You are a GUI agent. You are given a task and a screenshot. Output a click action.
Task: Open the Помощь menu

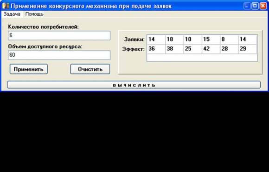tap(34, 14)
